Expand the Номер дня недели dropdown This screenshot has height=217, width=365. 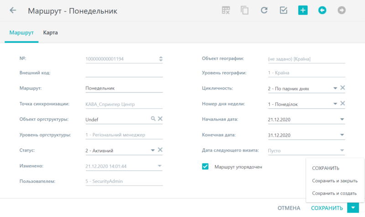point(335,104)
